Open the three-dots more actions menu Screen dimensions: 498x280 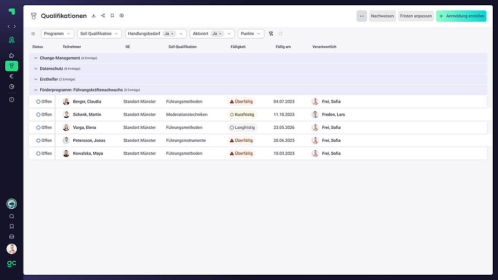[x=361, y=16]
